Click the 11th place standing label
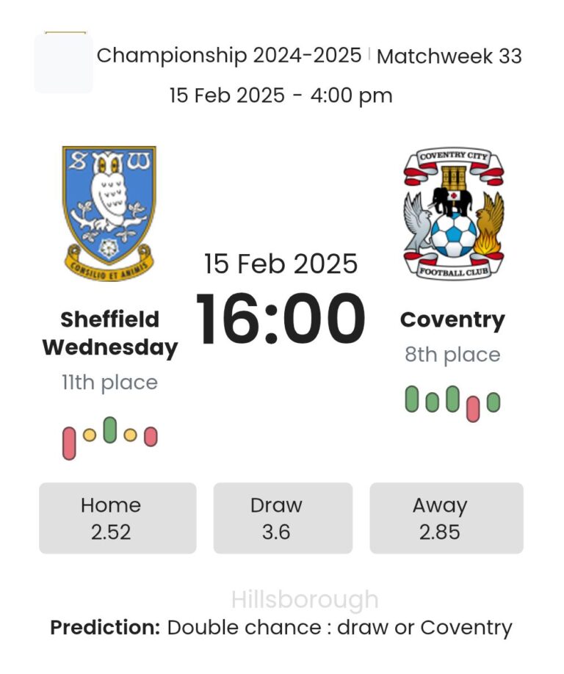This screenshot has height=674, width=564. point(109,383)
